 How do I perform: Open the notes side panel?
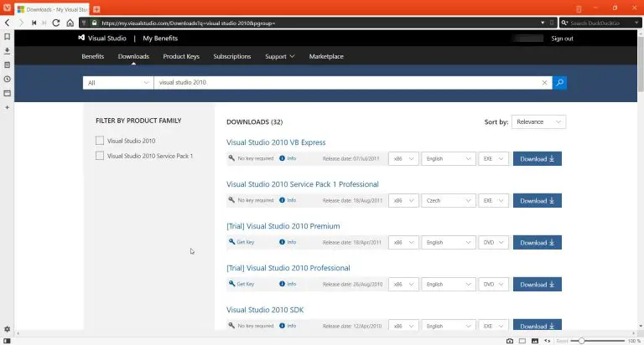pyautogui.click(x=7, y=64)
